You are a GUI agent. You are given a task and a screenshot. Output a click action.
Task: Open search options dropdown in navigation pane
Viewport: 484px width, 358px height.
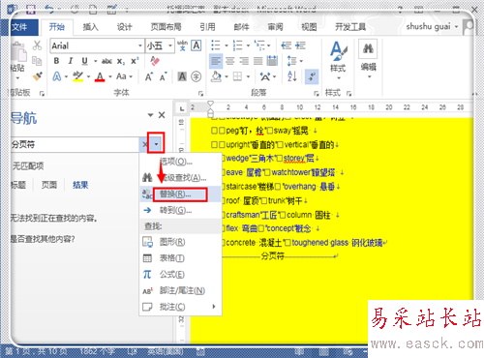coord(156,144)
